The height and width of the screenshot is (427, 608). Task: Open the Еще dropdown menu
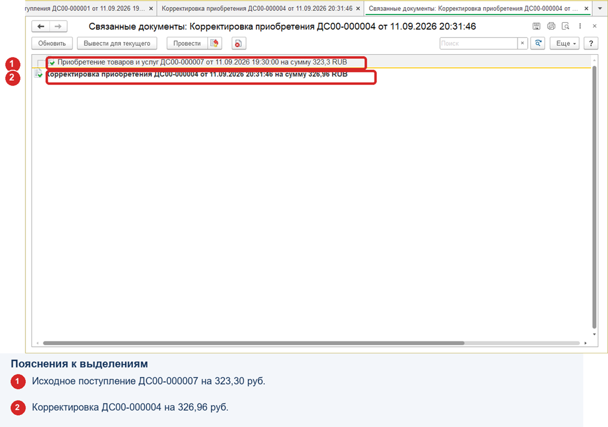tap(566, 43)
